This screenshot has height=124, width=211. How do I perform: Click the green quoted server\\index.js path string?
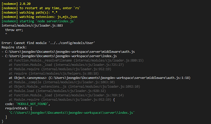tap(72, 113)
